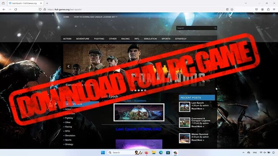Open Command & Conquer Legions post thumbnail

pyautogui.click(x=185, y=122)
